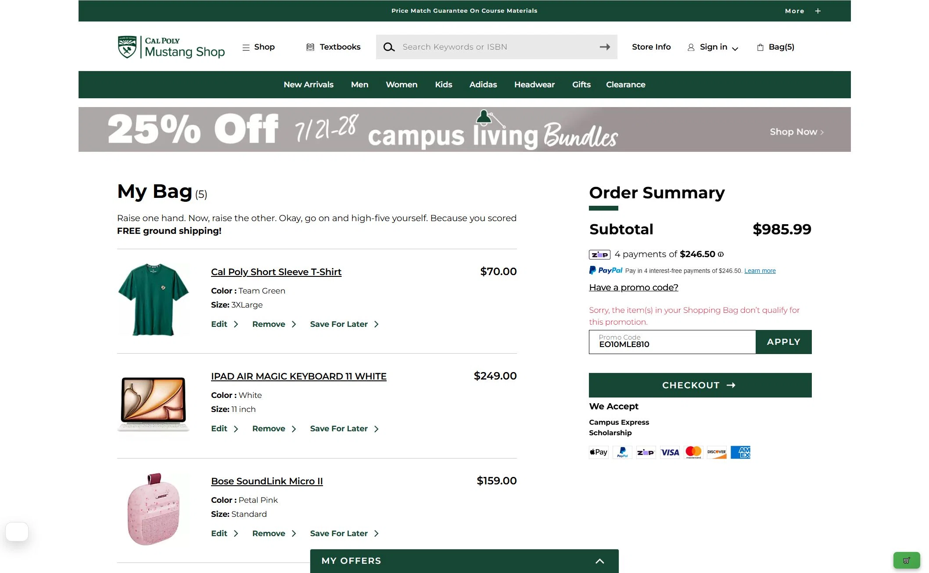Open the iPad Magic Keyboard product thumbnail
Screen dimensions: 929x573
153,404
